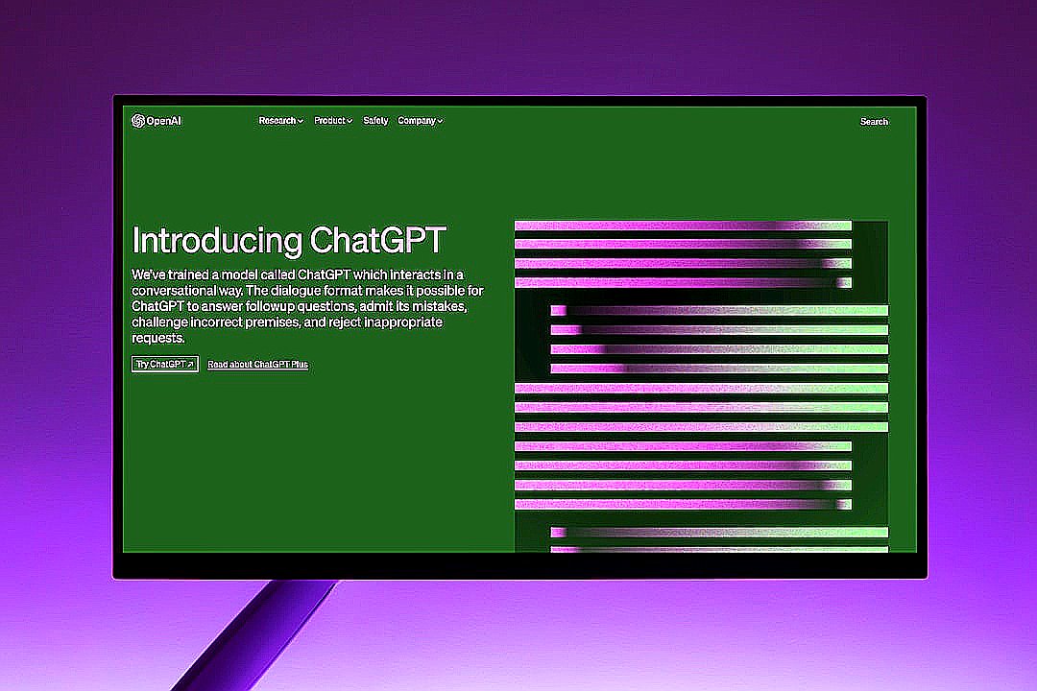Go to the Safety page

tap(375, 121)
